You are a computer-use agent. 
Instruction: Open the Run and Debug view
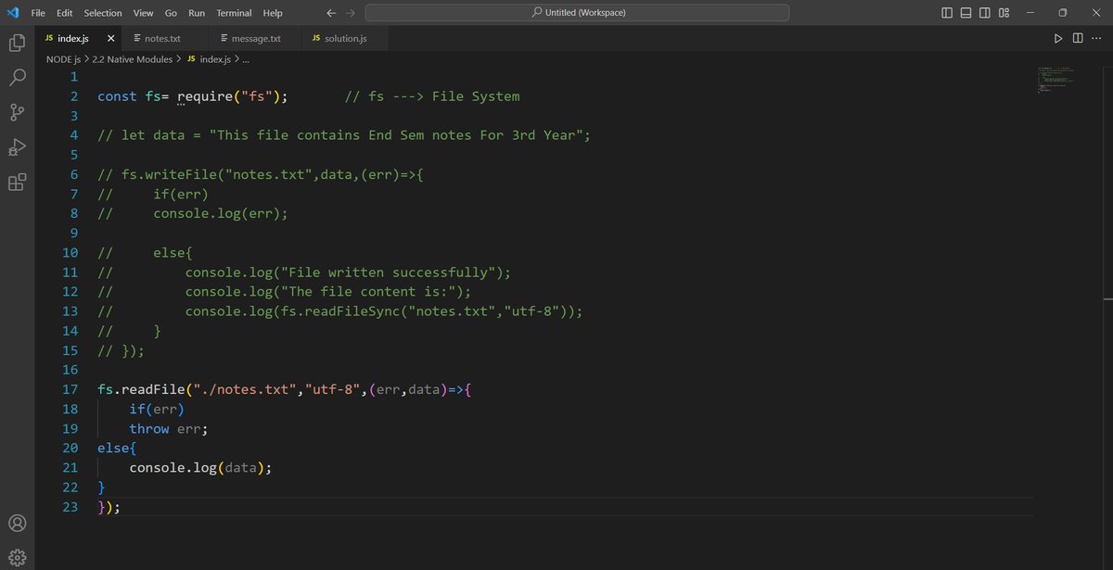tap(17, 146)
